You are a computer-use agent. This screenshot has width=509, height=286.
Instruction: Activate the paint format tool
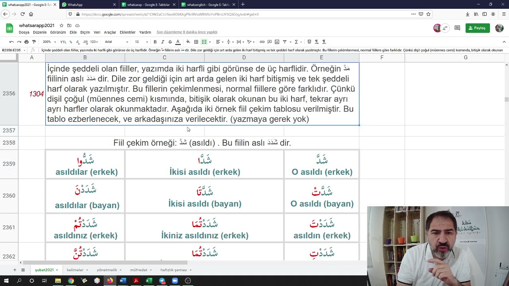(x=34, y=42)
